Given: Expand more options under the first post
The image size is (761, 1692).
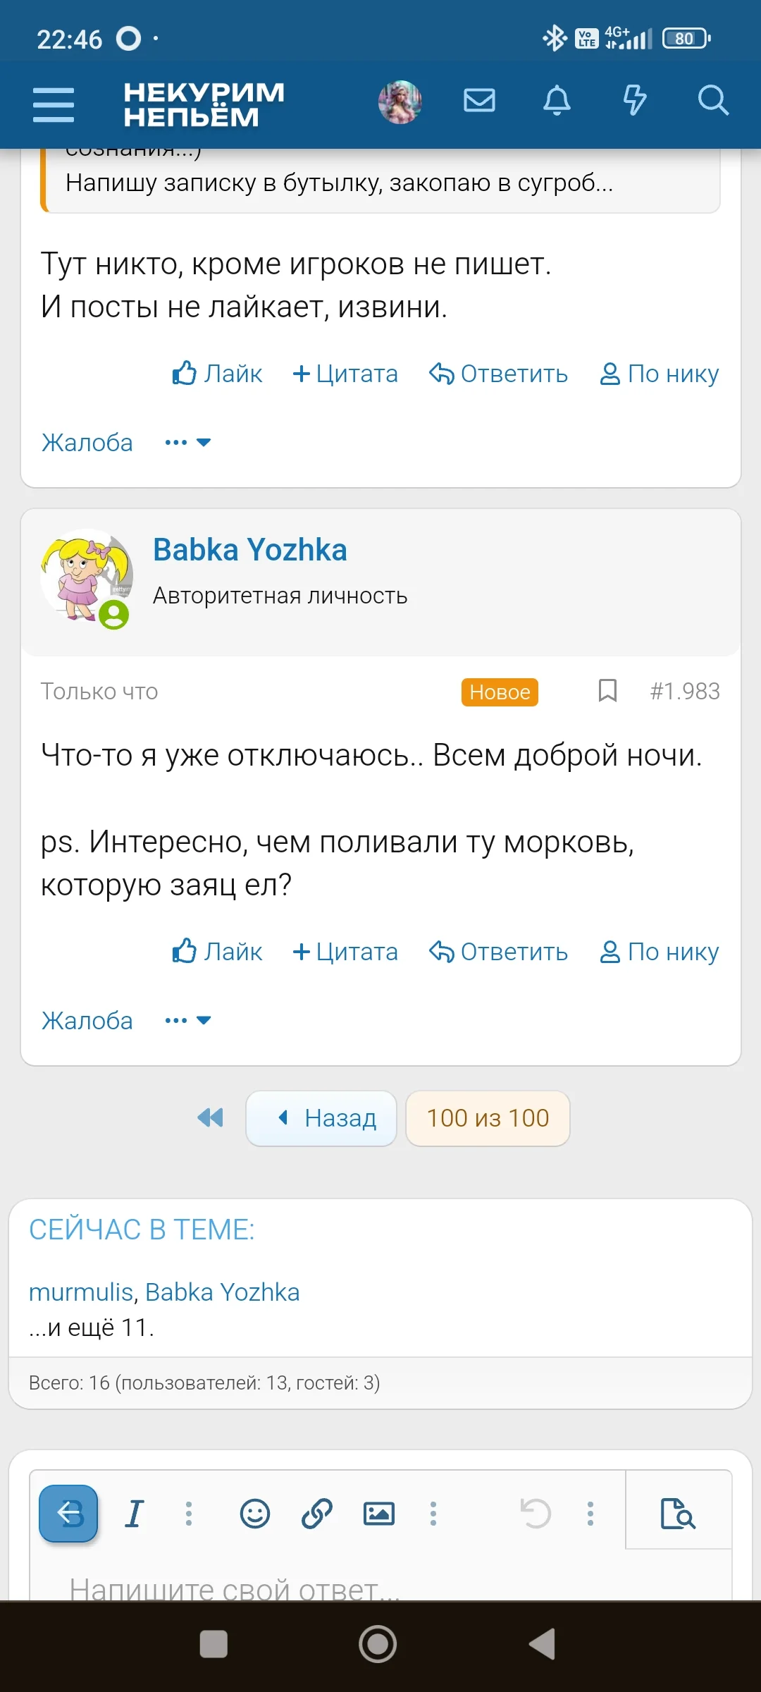Looking at the screenshot, I should [188, 443].
